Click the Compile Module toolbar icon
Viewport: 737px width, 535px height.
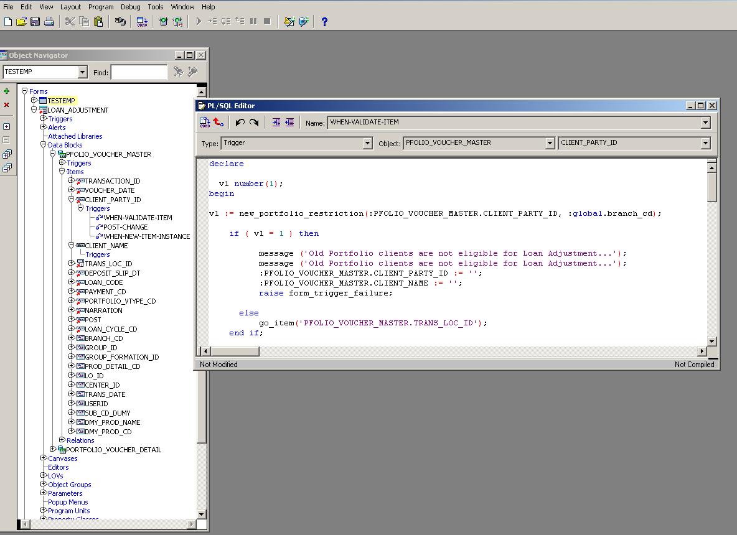142,22
